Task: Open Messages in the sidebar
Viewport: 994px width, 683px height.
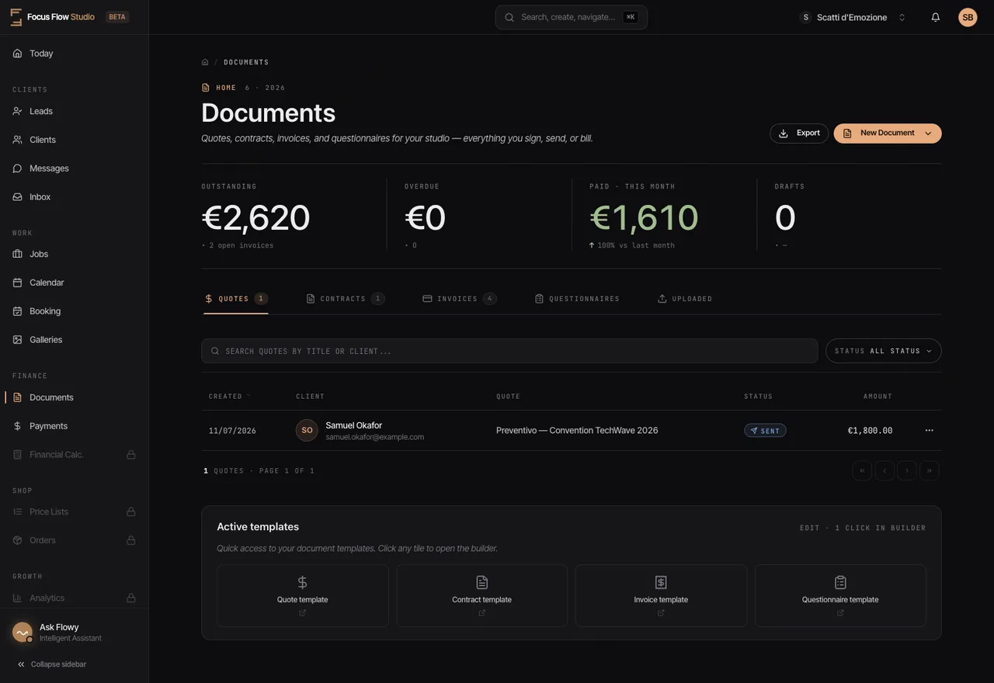Action: 74,168
